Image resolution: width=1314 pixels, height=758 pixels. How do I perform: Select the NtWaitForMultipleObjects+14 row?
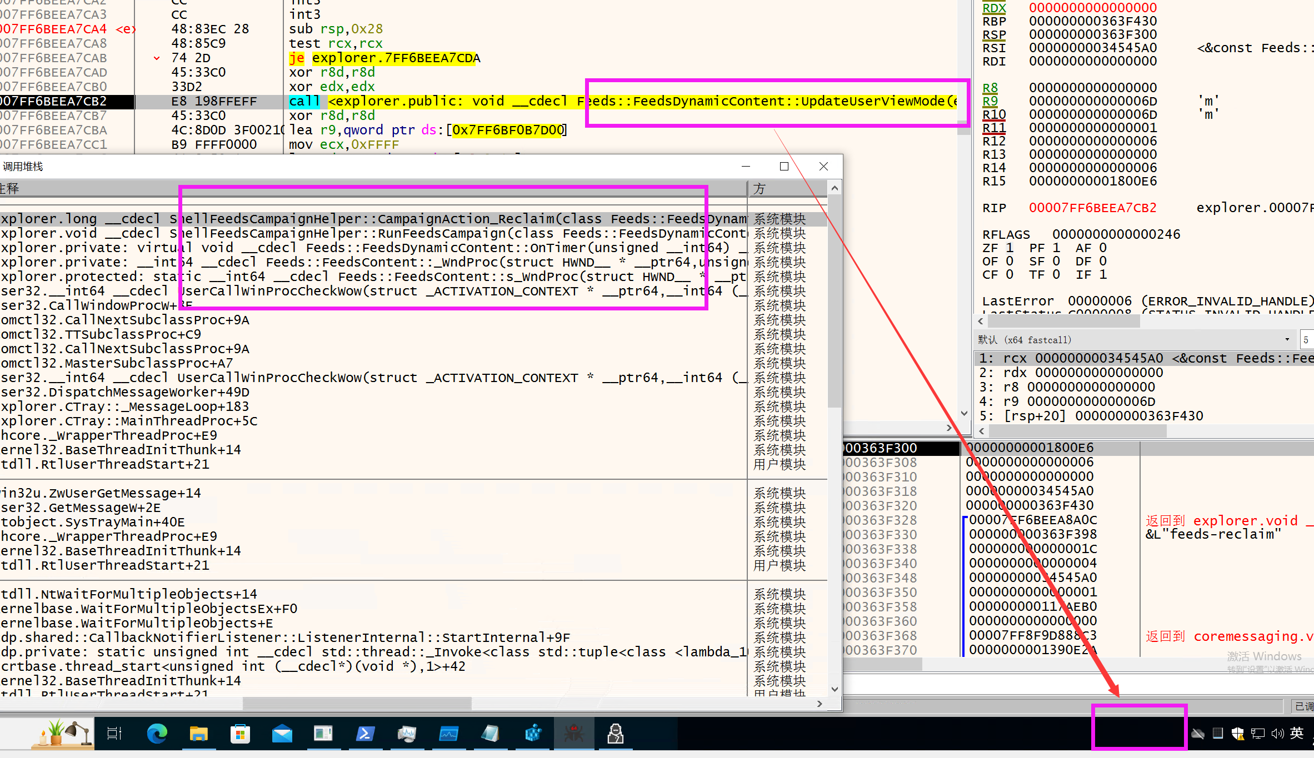pyautogui.click(x=413, y=594)
